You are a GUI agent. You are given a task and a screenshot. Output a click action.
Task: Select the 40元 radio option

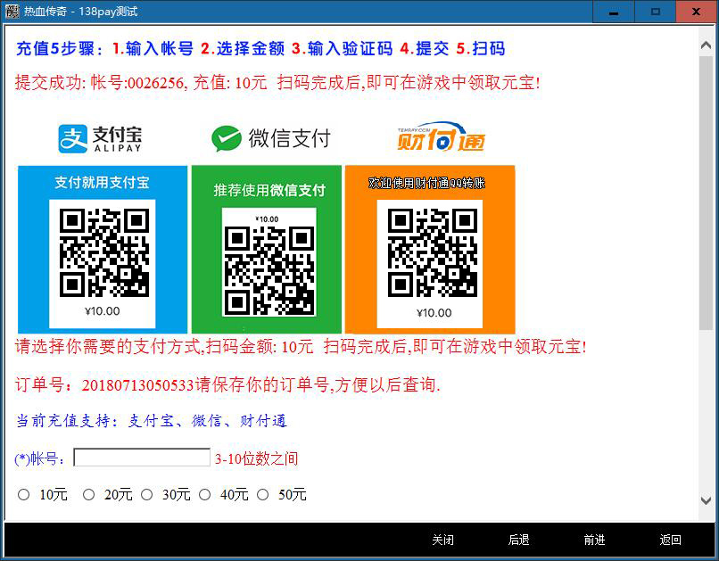(x=204, y=494)
